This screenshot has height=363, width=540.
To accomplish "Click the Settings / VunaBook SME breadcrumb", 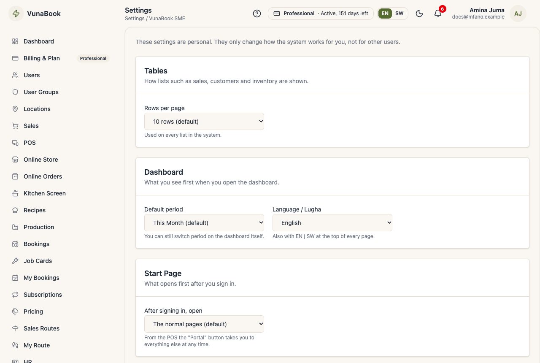I will pos(155,19).
